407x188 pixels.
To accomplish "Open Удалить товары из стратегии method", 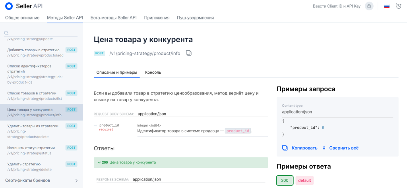I will [x=41, y=131].
